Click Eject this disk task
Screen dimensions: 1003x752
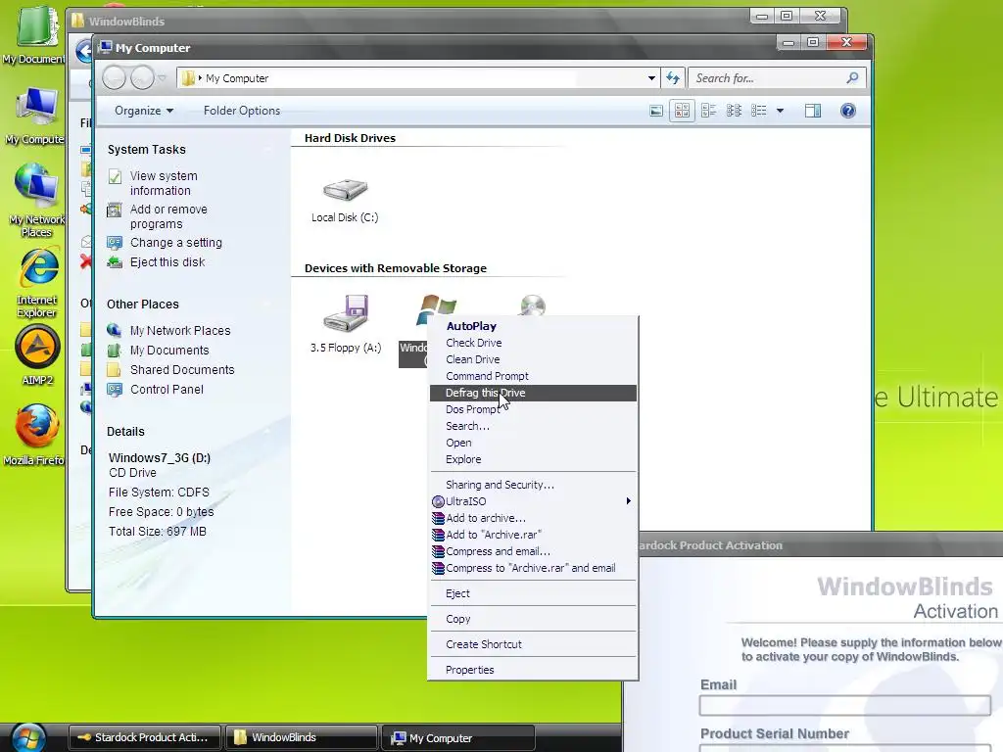pos(167,262)
